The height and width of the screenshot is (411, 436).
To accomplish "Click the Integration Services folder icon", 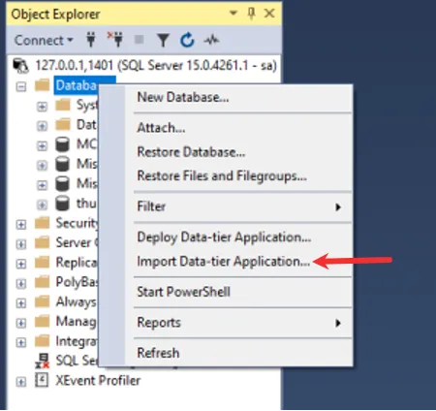I will 42,341.
